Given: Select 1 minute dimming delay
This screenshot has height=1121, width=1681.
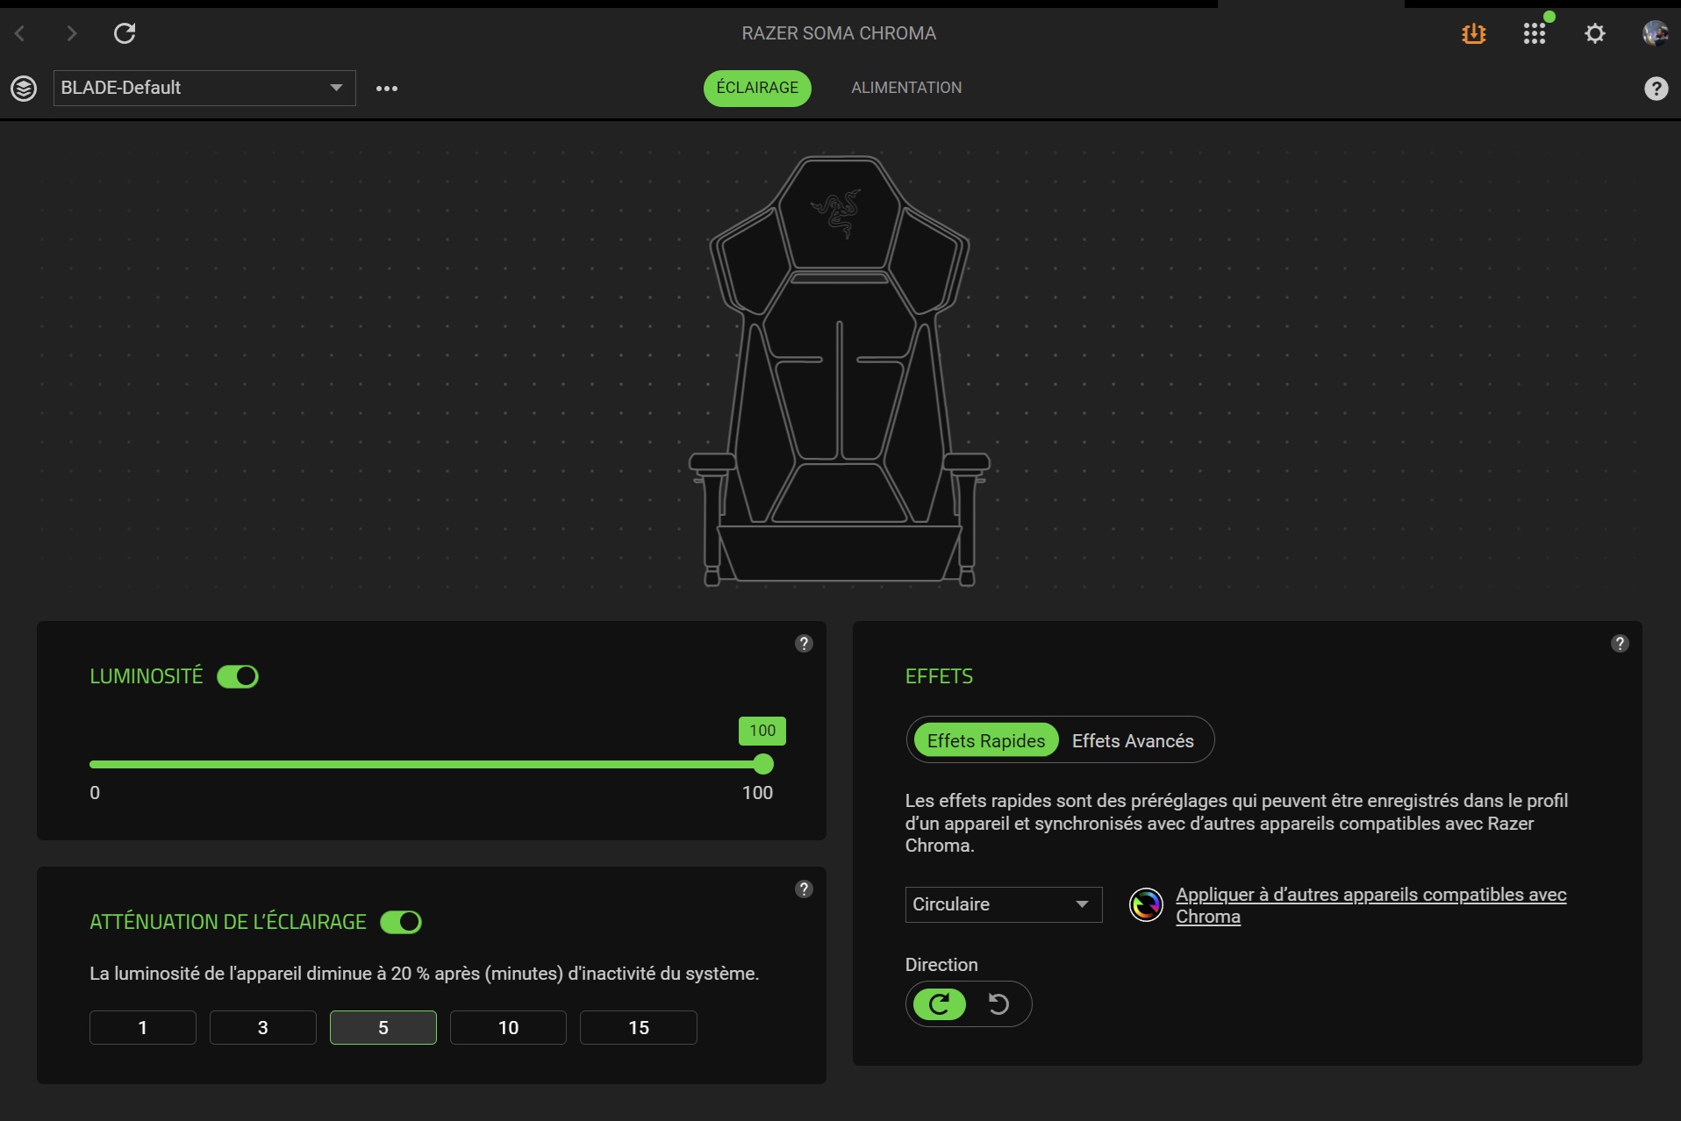Looking at the screenshot, I should click(143, 1027).
